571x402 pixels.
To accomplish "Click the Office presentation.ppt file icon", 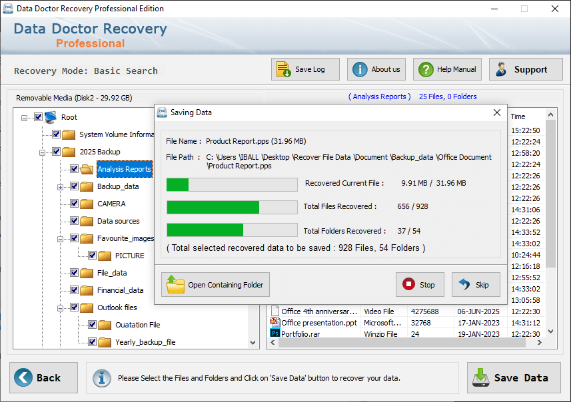I will (x=275, y=322).
